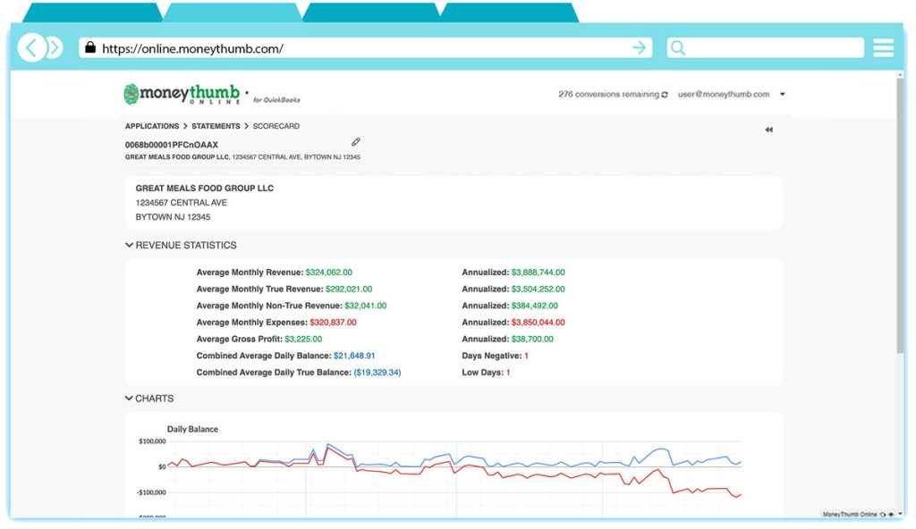Edit the scorecard name using the pencil icon
The height and width of the screenshot is (529, 916).
356,142
